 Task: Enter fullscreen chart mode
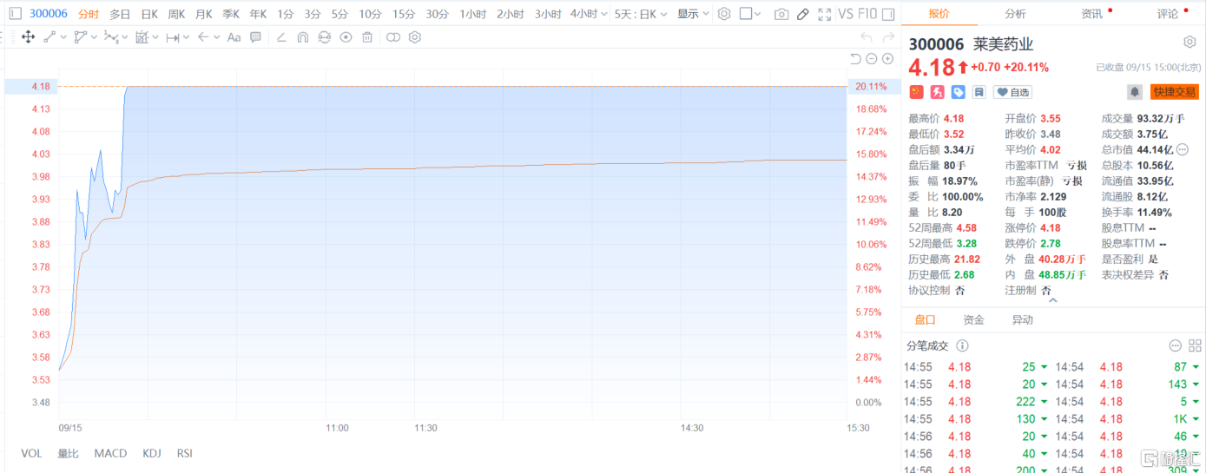pos(825,14)
